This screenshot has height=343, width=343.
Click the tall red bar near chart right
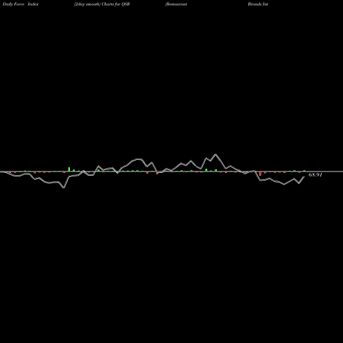click(260, 174)
